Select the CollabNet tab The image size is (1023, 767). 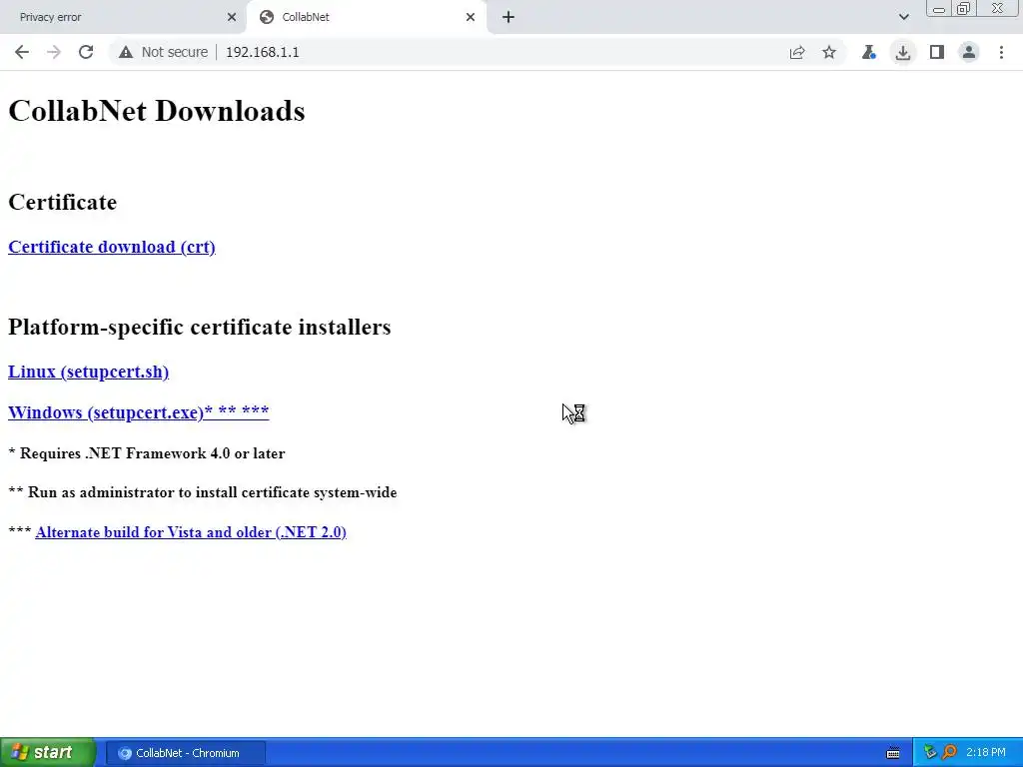click(x=367, y=17)
